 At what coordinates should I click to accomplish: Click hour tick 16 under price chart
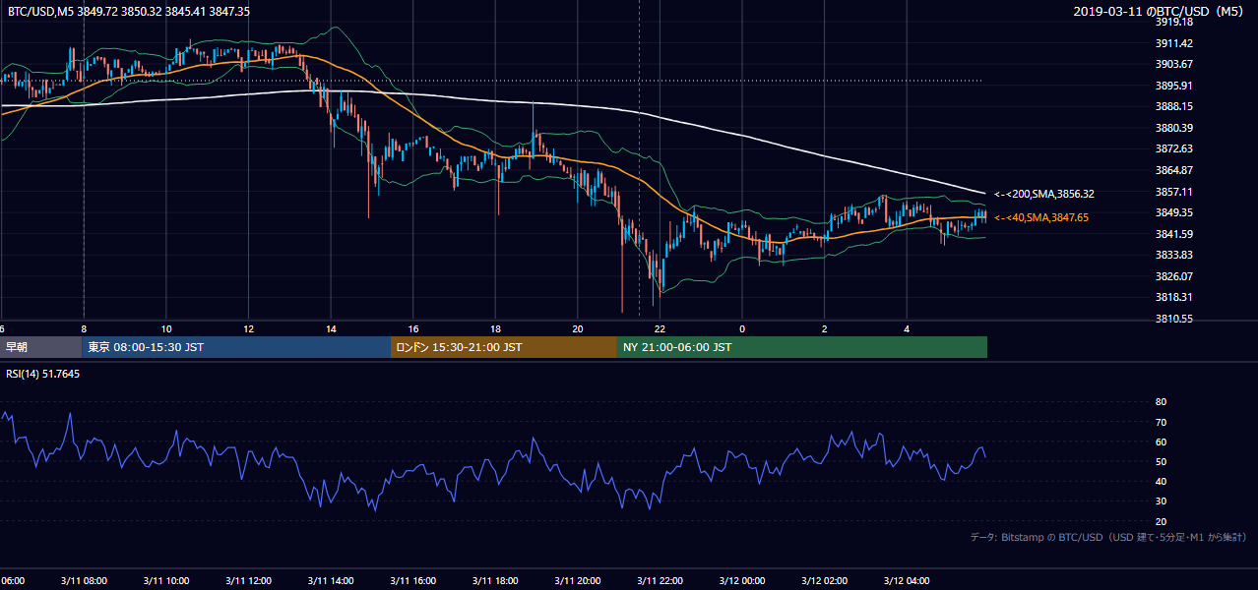(413, 328)
